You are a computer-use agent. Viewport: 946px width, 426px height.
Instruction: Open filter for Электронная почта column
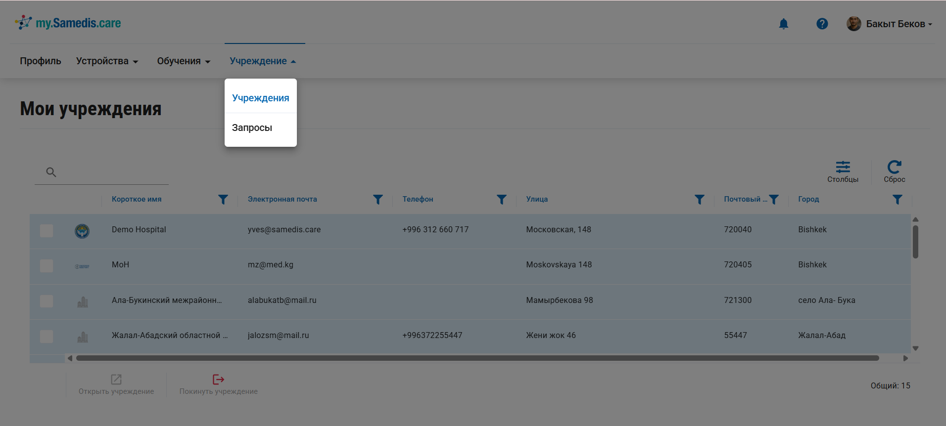(378, 199)
